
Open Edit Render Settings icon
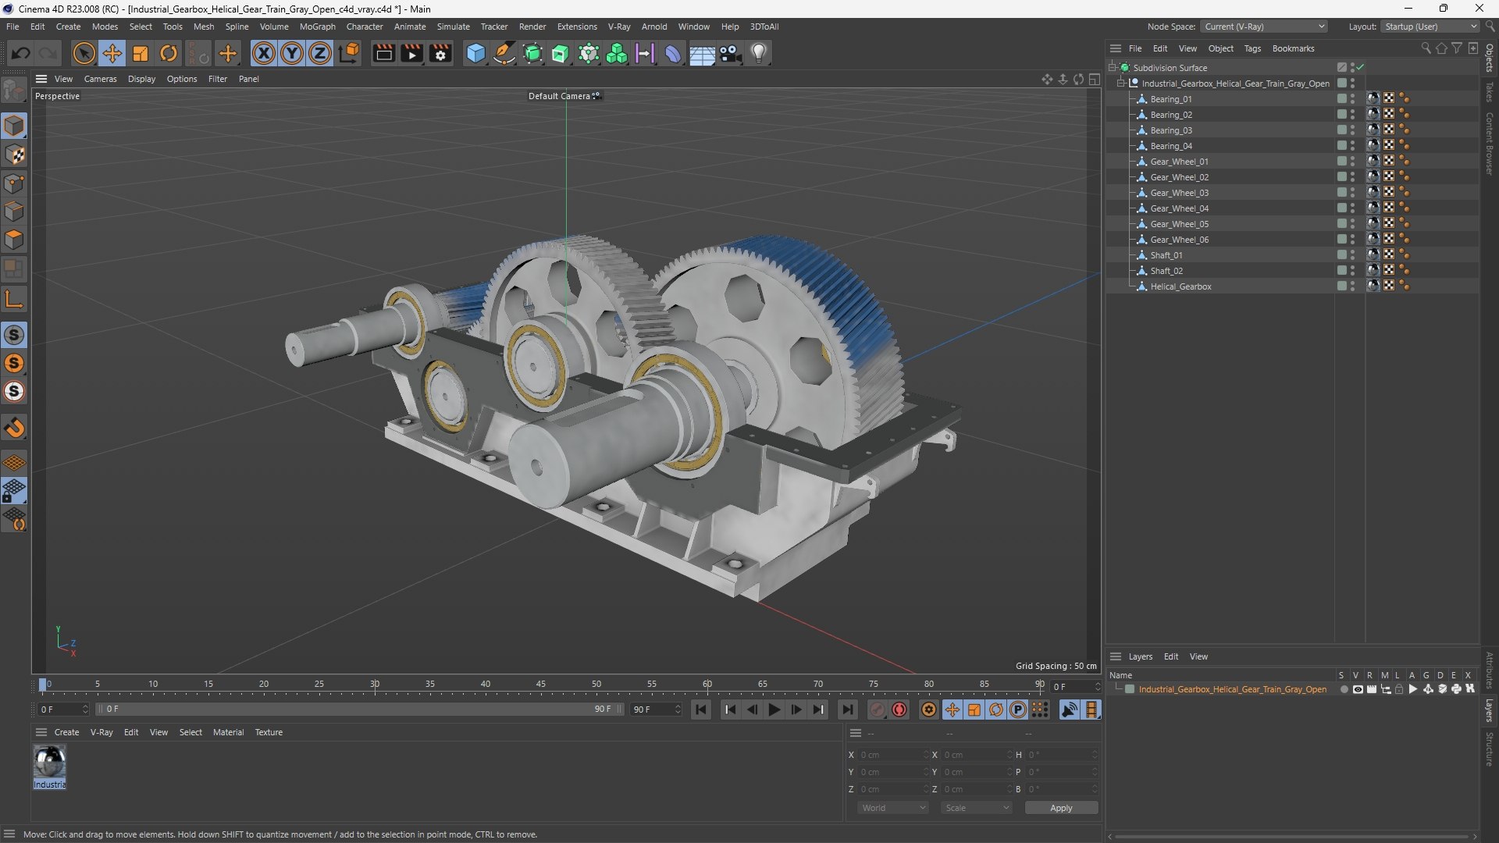pyautogui.click(x=440, y=53)
